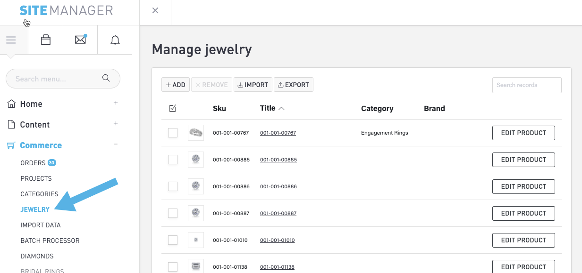Image resolution: width=582 pixels, height=273 pixels.
Task: Expand the Content menu plus sign
Action: coord(116,124)
